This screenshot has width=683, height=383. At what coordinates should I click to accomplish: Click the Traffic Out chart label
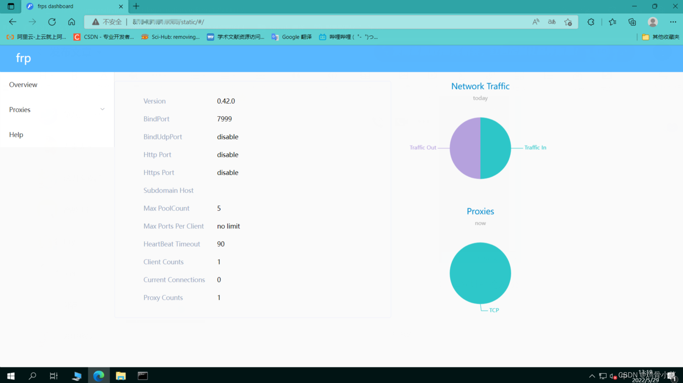click(x=423, y=148)
